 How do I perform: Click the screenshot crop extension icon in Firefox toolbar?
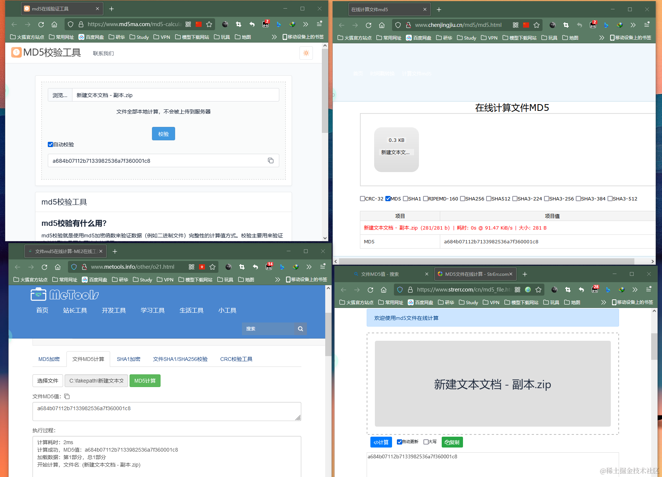pyautogui.click(x=239, y=24)
